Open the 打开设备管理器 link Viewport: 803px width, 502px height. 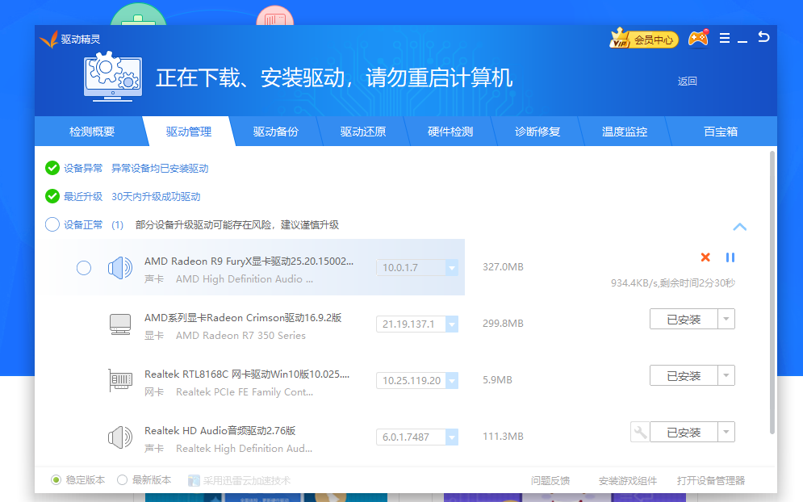pos(711,480)
